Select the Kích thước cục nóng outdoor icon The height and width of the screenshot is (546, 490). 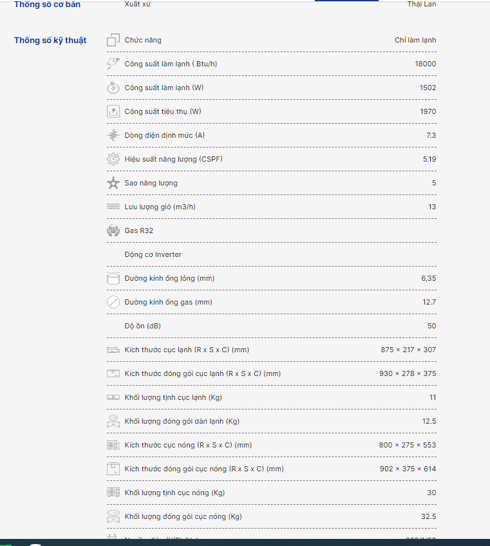113,445
